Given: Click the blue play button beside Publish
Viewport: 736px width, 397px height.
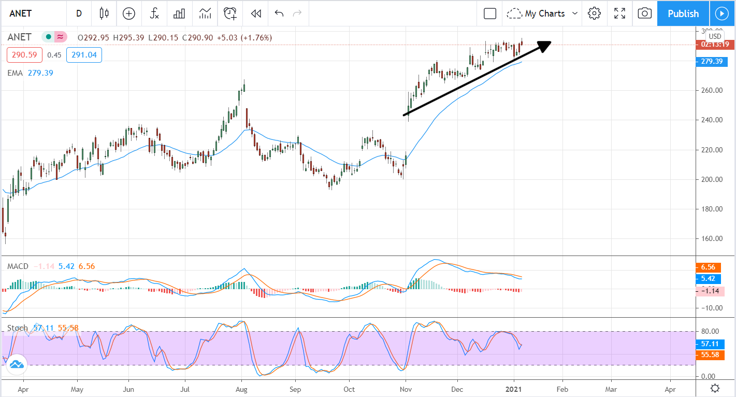Looking at the screenshot, I should (721, 13).
